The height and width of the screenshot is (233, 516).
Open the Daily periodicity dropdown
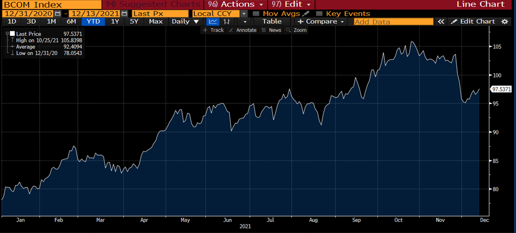[185, 22]
